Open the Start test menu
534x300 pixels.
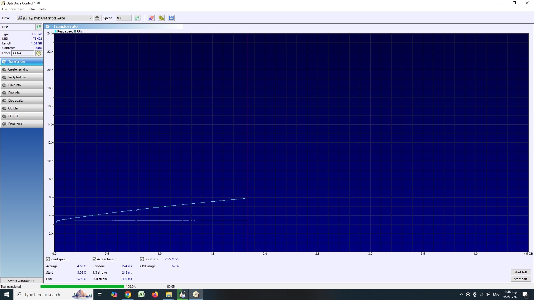(17, 9)
